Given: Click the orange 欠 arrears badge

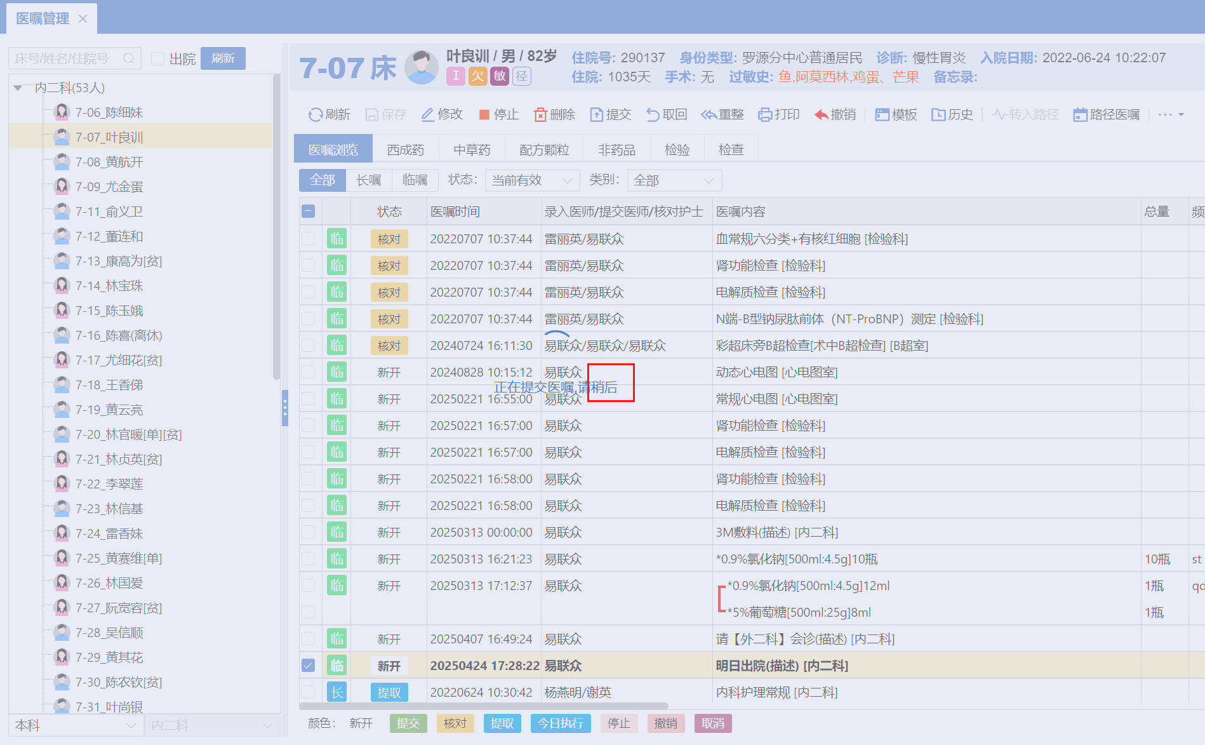Looking at the screenshot, I should point(477,76).
